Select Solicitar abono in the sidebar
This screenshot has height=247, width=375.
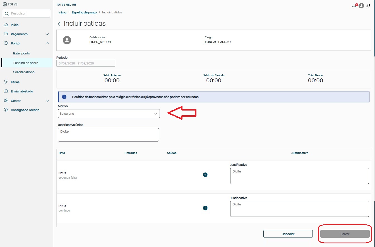coord(24,72)
